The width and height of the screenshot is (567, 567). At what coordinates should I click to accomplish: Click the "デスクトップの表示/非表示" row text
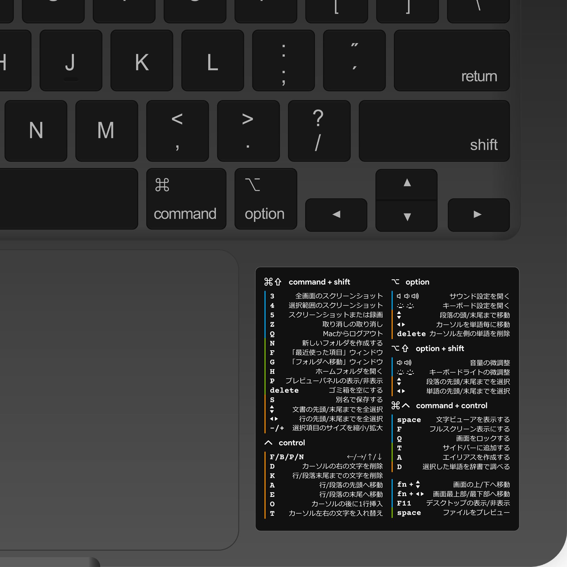(x=468, y=503)
